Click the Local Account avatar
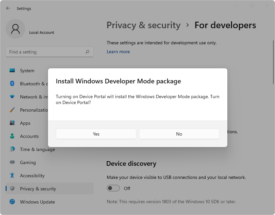 click(15, 29)
